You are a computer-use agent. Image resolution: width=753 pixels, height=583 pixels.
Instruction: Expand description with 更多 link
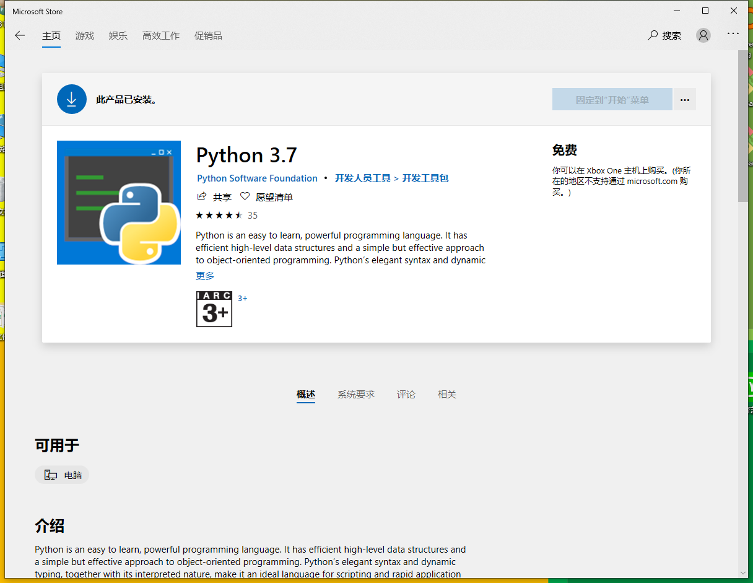tap(205, 276)
